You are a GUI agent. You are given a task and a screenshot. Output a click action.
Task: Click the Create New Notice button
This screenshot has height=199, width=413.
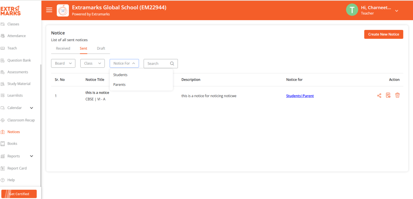384,34
